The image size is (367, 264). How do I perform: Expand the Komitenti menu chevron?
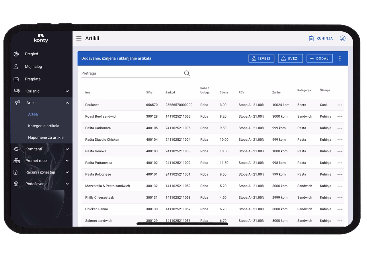(67, 149)
